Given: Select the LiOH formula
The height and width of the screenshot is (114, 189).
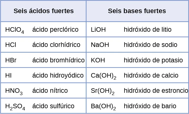Looking at the screenshot, I should (98, 29).
